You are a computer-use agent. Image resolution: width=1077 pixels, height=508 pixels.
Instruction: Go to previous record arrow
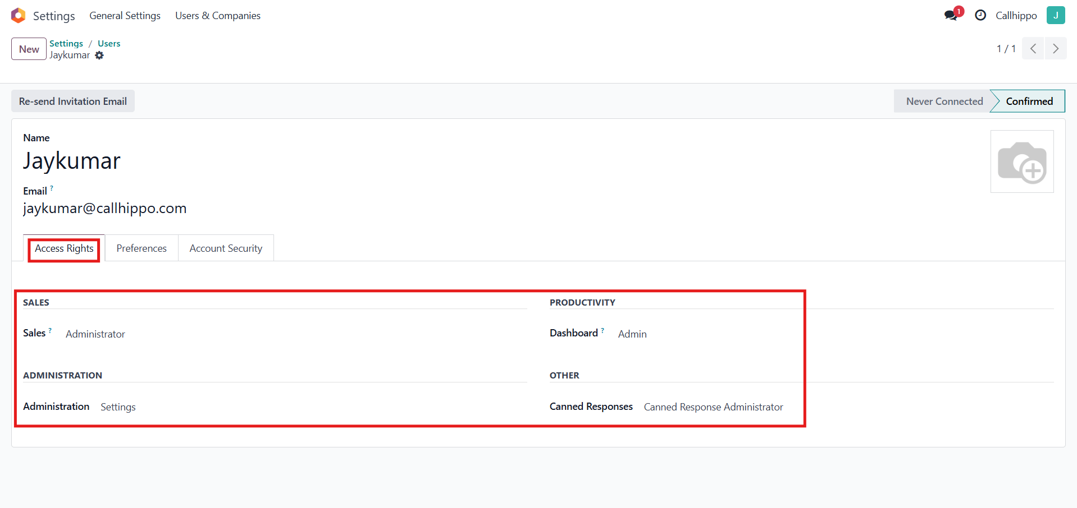[x=1033, y=49]
